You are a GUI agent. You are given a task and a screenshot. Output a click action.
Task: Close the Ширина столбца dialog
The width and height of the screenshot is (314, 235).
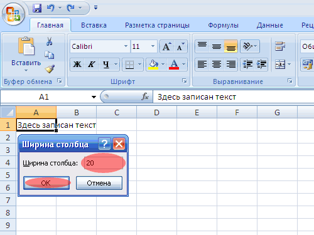[x=119, y=144]
